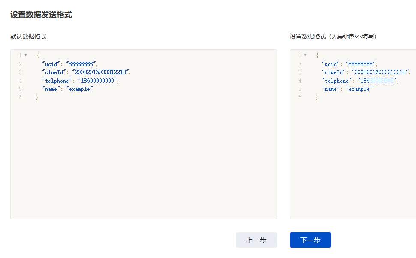Select the "clueId" value in the default editor
Viewport: 416px width, 258px height.
(101, 72)
